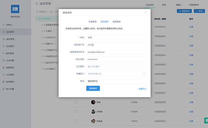Switch to the 企业成员 tab
This screenshot has width=208, height=128.
(150, 5)
